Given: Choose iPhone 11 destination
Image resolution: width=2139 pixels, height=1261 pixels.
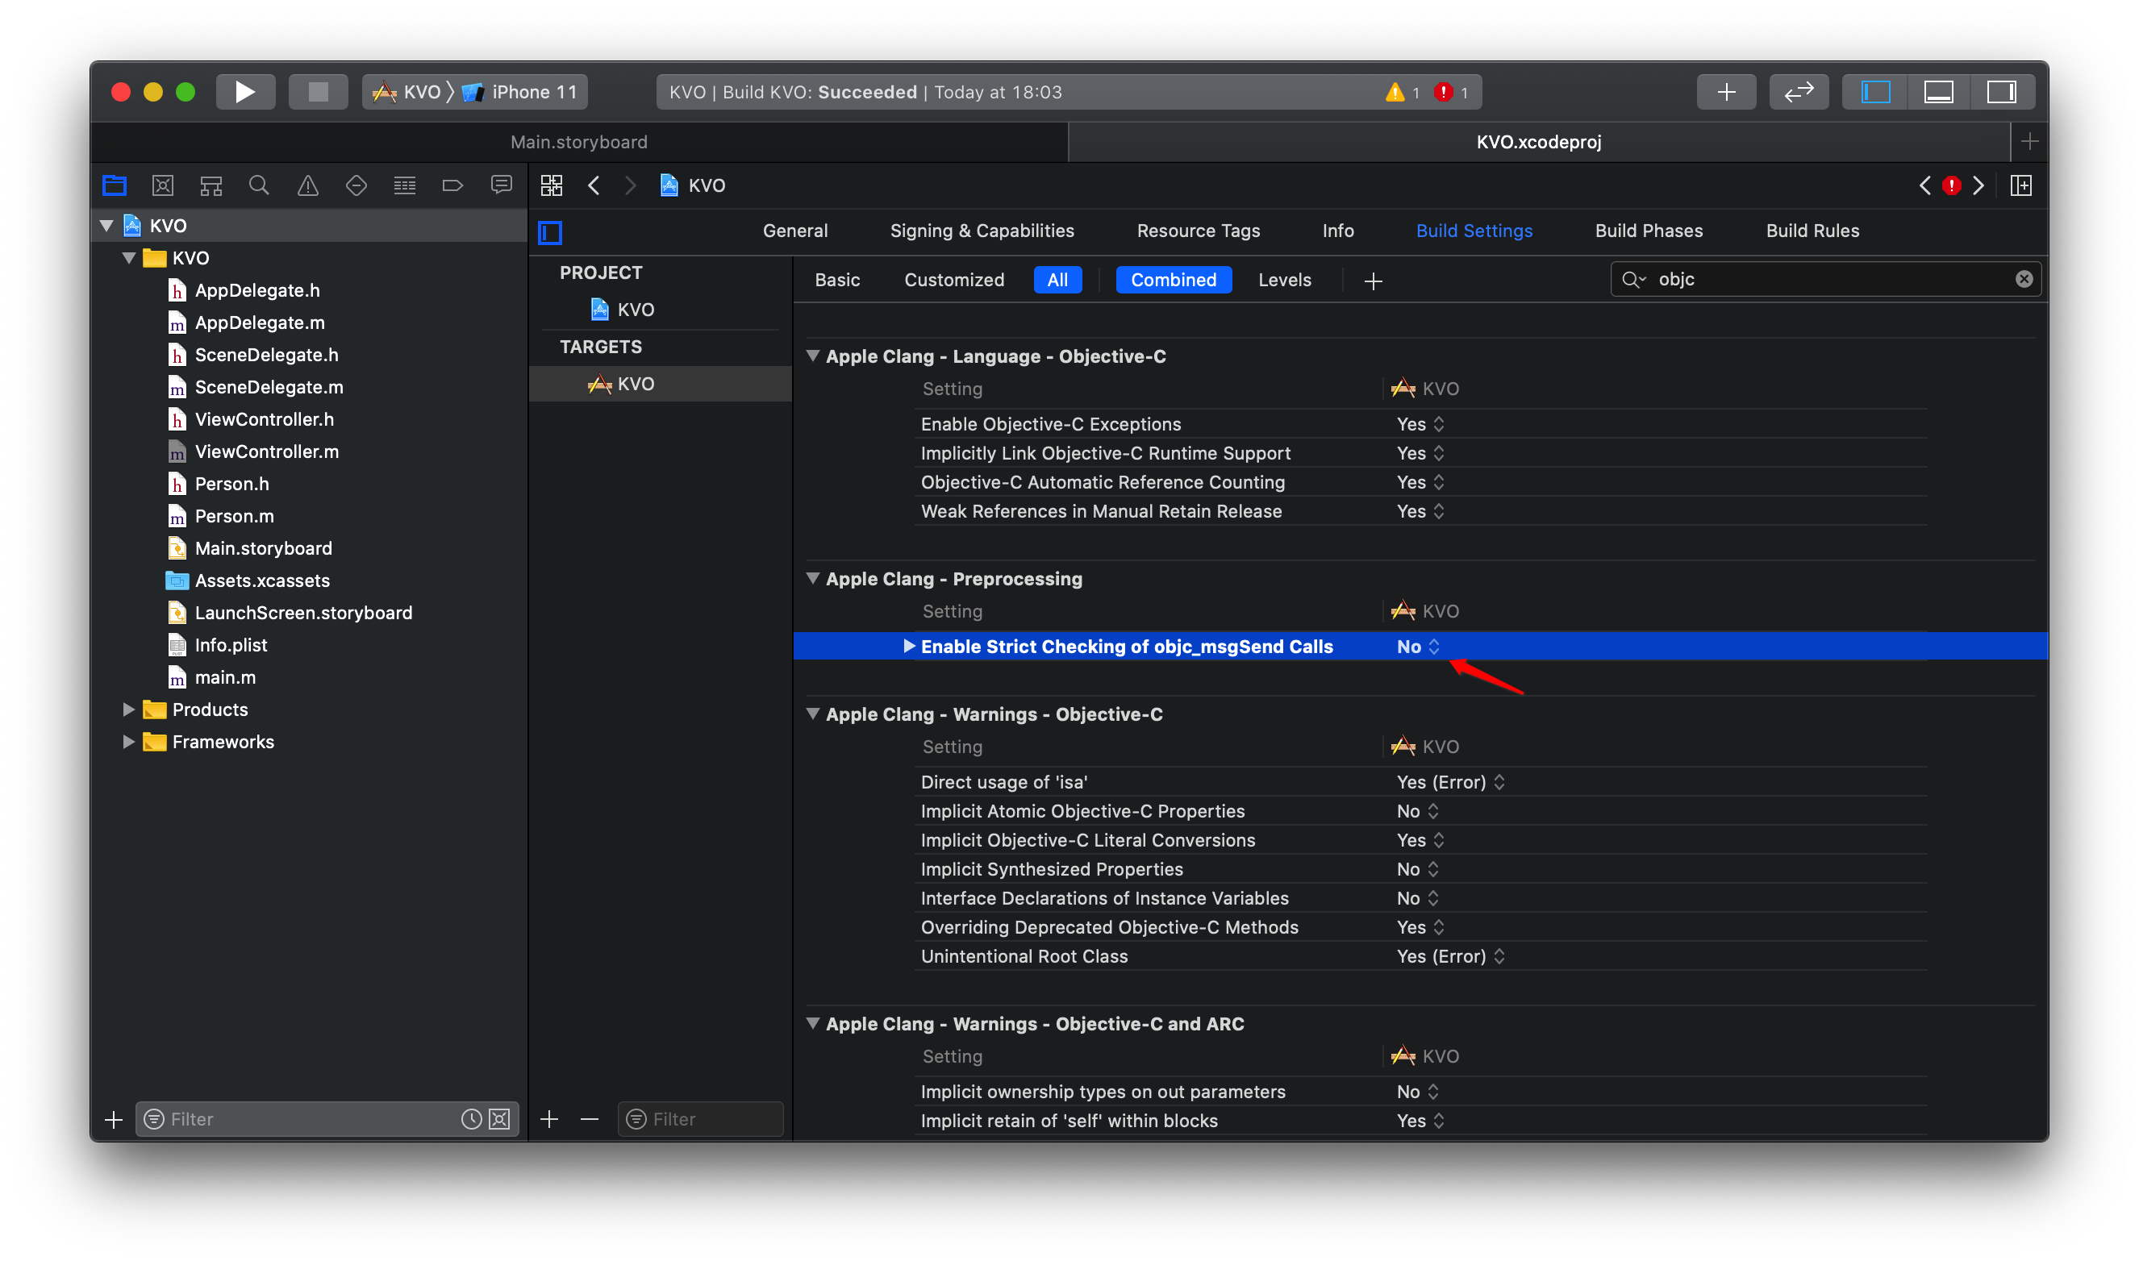Looking at the screenshot, I should click(520, 92).
